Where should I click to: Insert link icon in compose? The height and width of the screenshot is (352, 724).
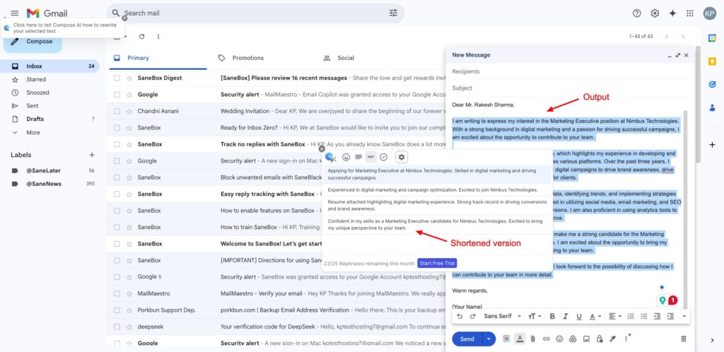547,339
